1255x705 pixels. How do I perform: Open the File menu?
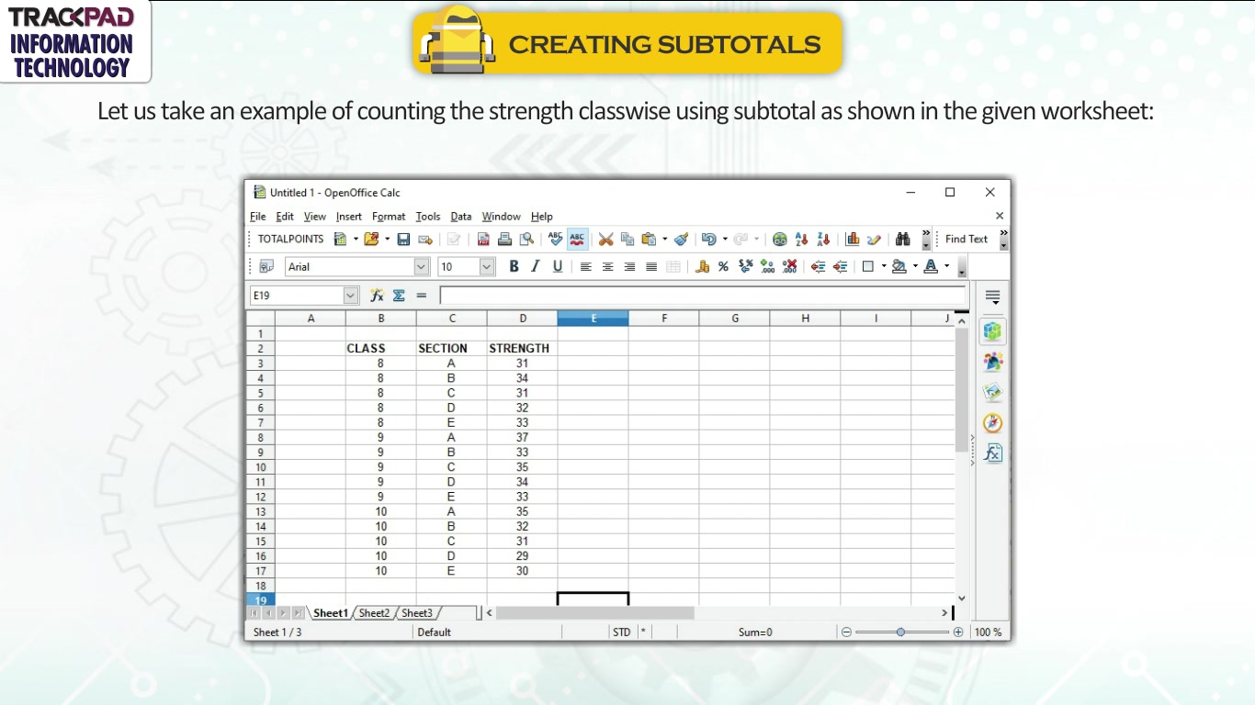pyautogui.click(x=258, y=217)
